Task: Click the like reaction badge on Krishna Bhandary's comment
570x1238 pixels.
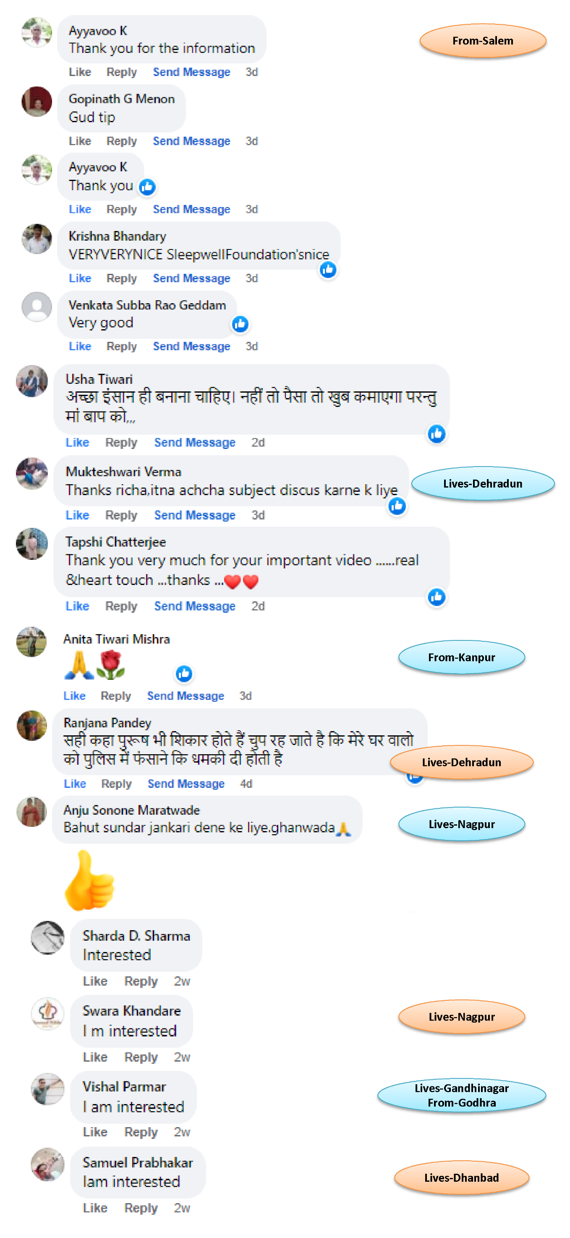Action: 328,270
